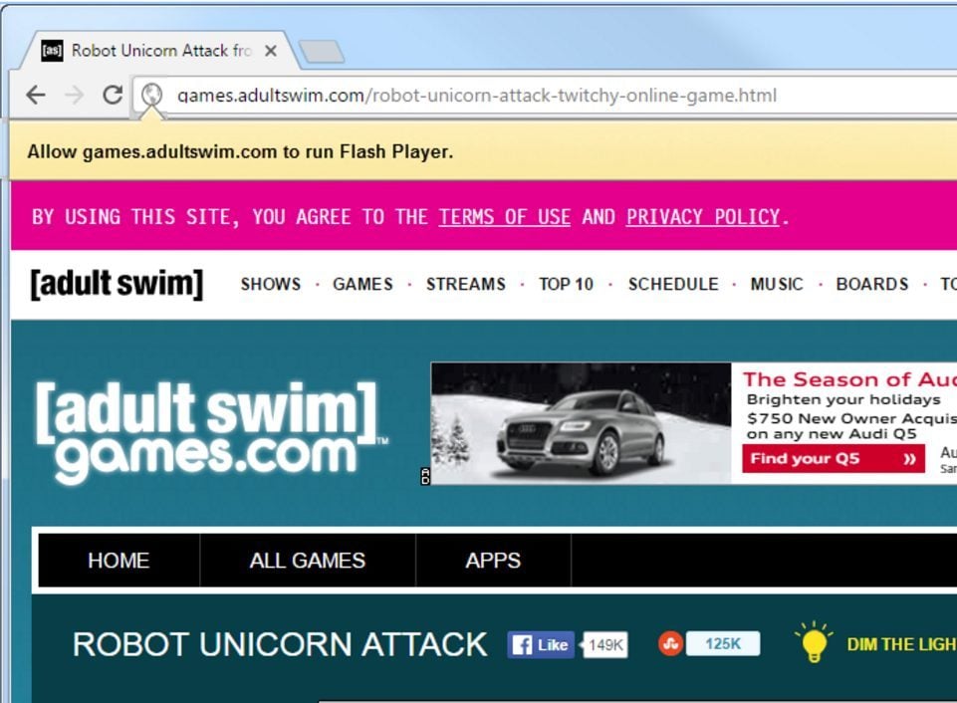This screenshot has height=703, width=957.
Task: Click the Robot Unicorn Attack game title
Action: 280,644
